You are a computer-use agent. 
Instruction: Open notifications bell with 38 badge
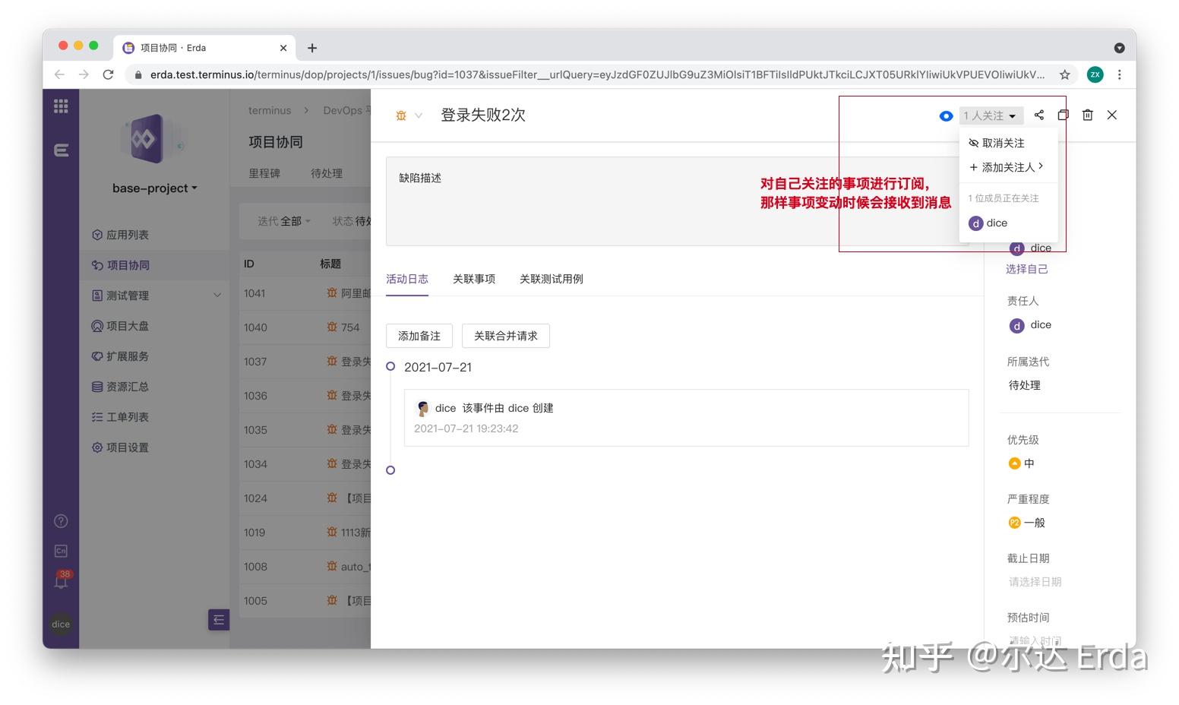61,582
